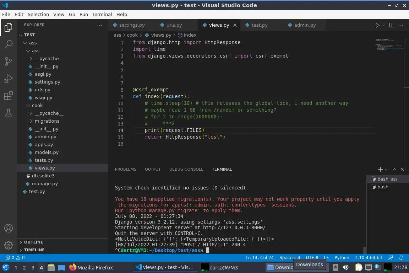Click Spaces: 4 indentation setting
The image size is (409, 273).
(290, 258)
